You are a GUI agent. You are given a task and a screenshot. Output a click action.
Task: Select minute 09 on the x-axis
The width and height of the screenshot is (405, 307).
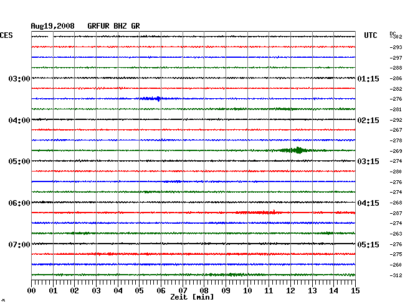[x=226, y=290]
